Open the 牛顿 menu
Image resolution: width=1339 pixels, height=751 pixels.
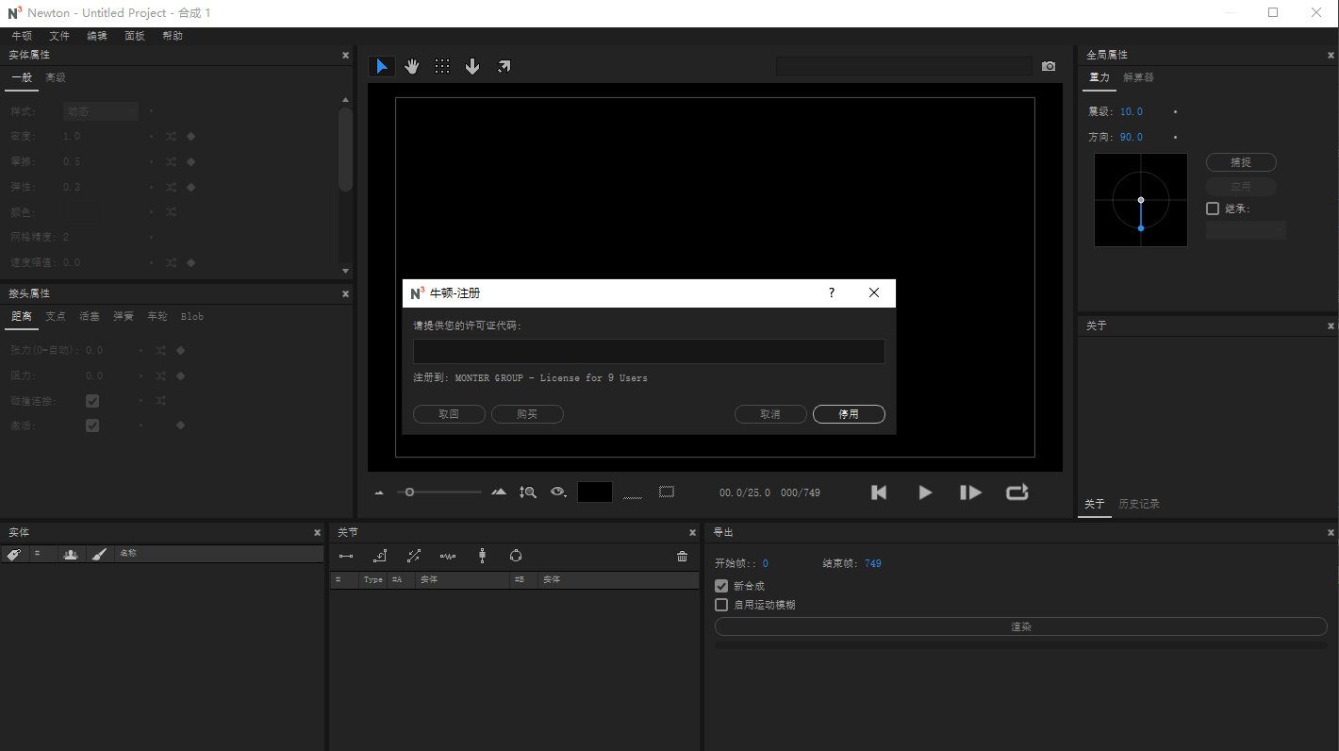[22, 36]
